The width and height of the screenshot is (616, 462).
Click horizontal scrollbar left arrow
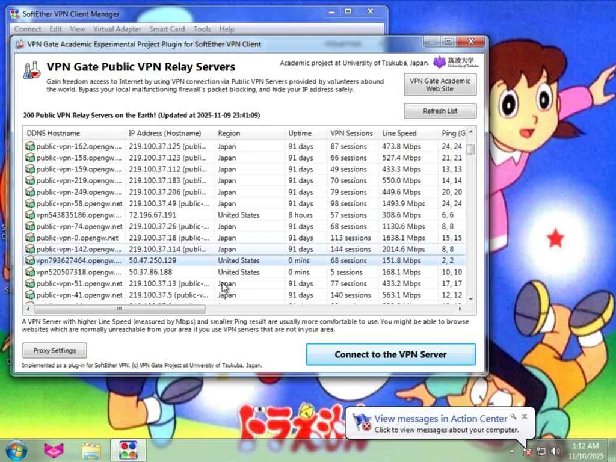click(28, 309)
